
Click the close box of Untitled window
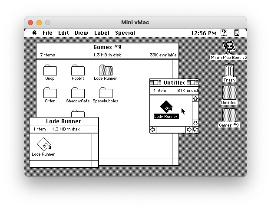coord(155,83)
